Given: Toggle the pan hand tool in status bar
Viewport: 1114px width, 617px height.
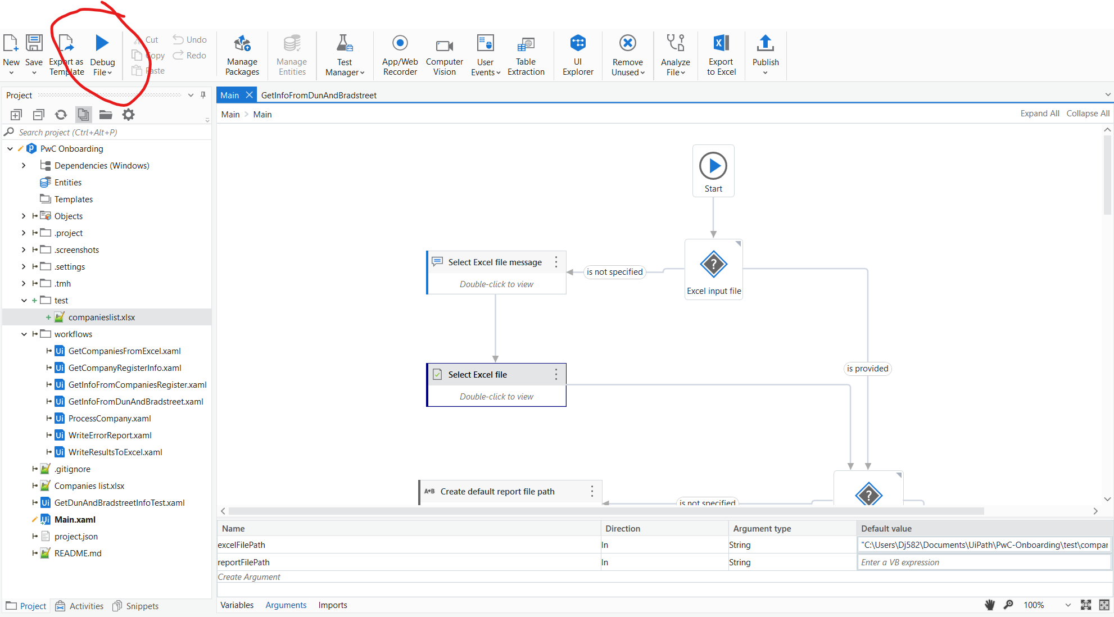Looking at the screenshot, I should tap(990, 605).
